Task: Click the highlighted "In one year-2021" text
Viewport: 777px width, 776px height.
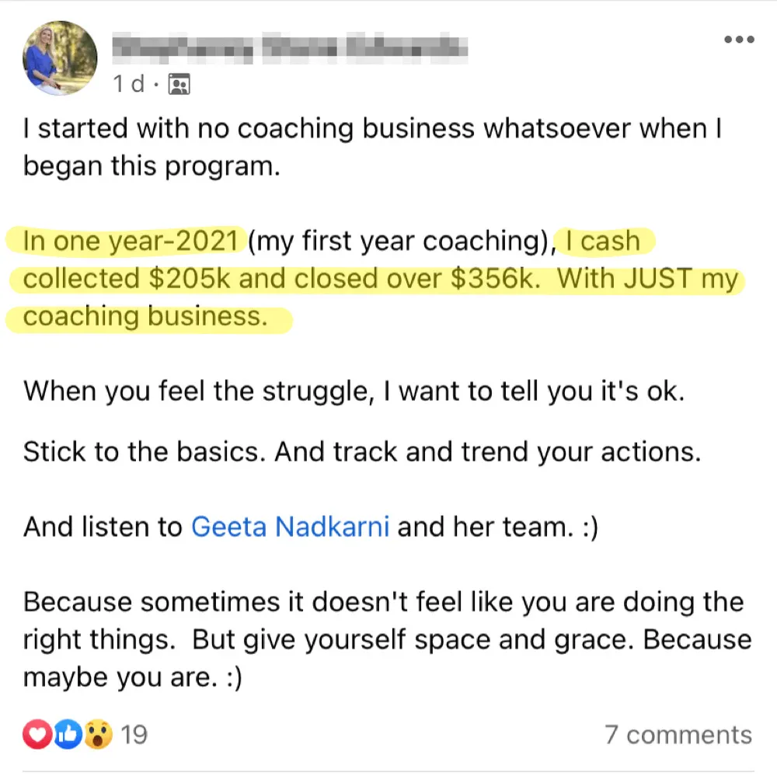Action: [131, 242]
